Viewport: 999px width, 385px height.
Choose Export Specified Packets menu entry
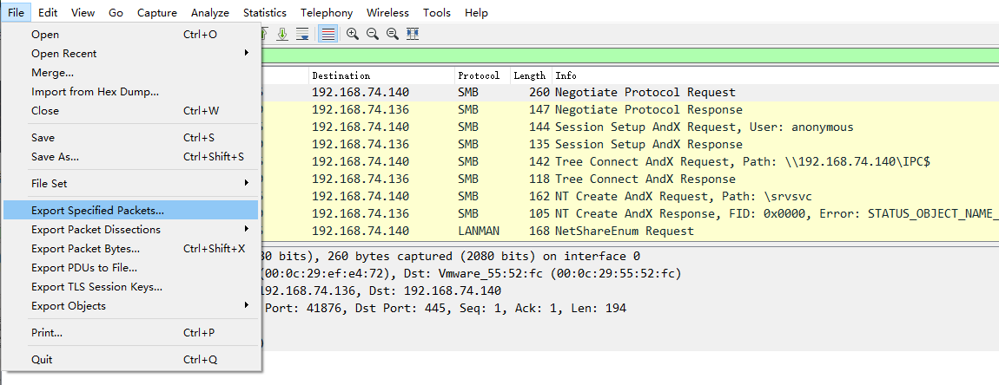[x=97, y=210]
